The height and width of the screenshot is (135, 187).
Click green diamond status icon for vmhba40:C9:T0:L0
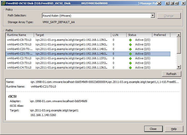[x=130, y=45]
